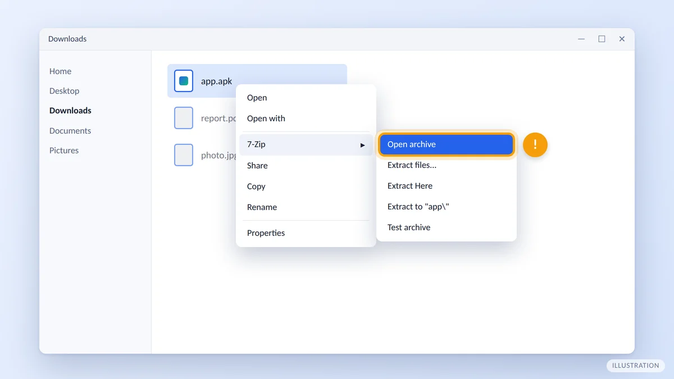The height and width of the screenshot is (379, 674).
Task: Choose Open with in context menu
Action: click(x=306, y=118)
